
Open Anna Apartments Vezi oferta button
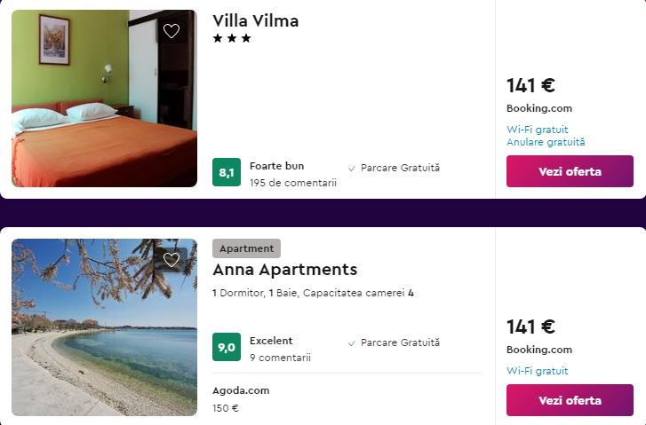tap(570, 400)
